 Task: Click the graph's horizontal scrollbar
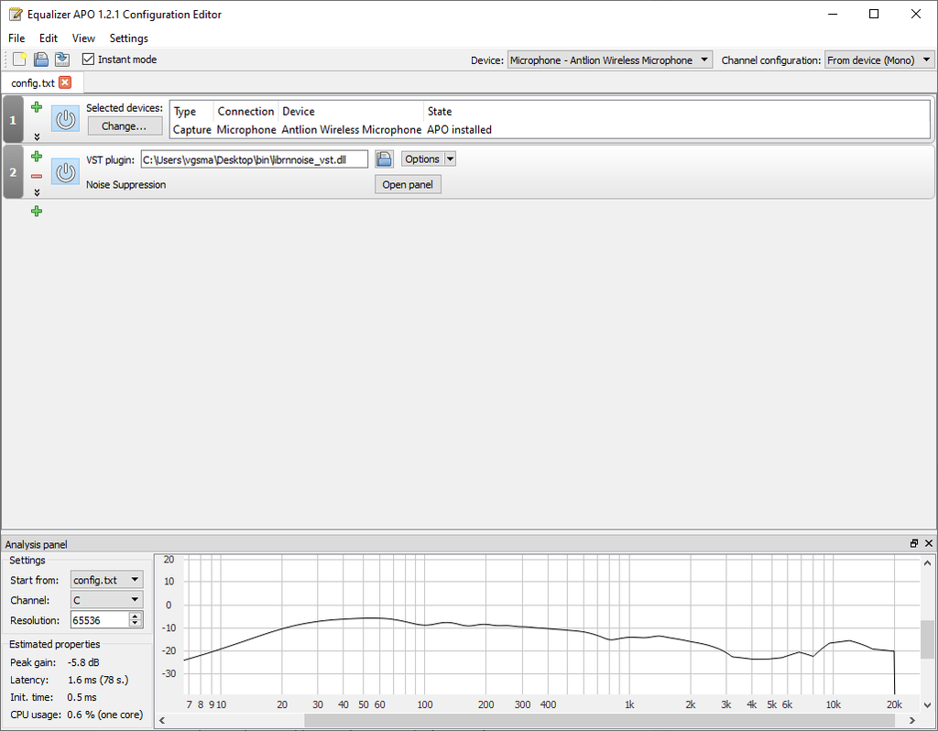click(550, 721)
